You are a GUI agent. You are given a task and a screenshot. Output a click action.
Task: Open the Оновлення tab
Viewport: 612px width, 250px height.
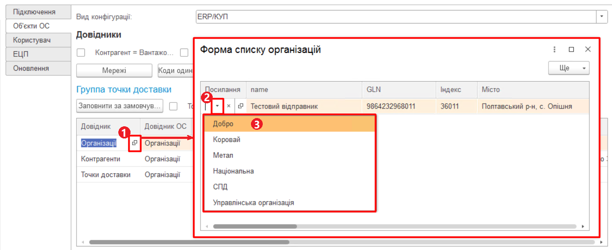(33, 68)
